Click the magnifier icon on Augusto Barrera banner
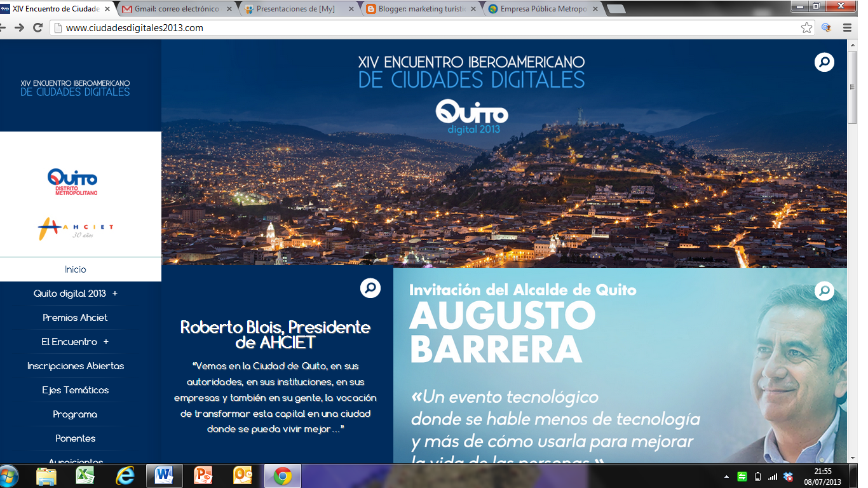This screenshot has width=868, height=488. point(824,291)
